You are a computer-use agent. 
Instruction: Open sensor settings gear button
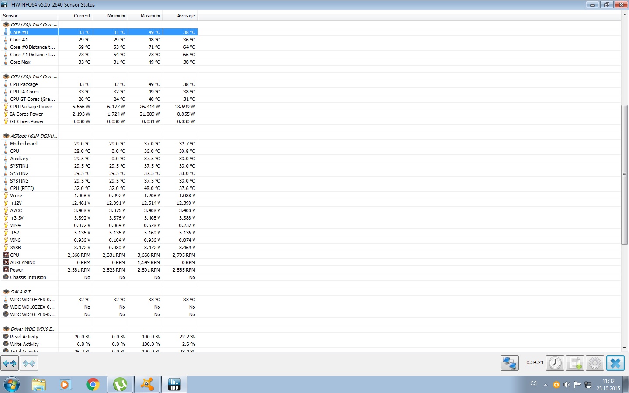[x=595, y=363]
